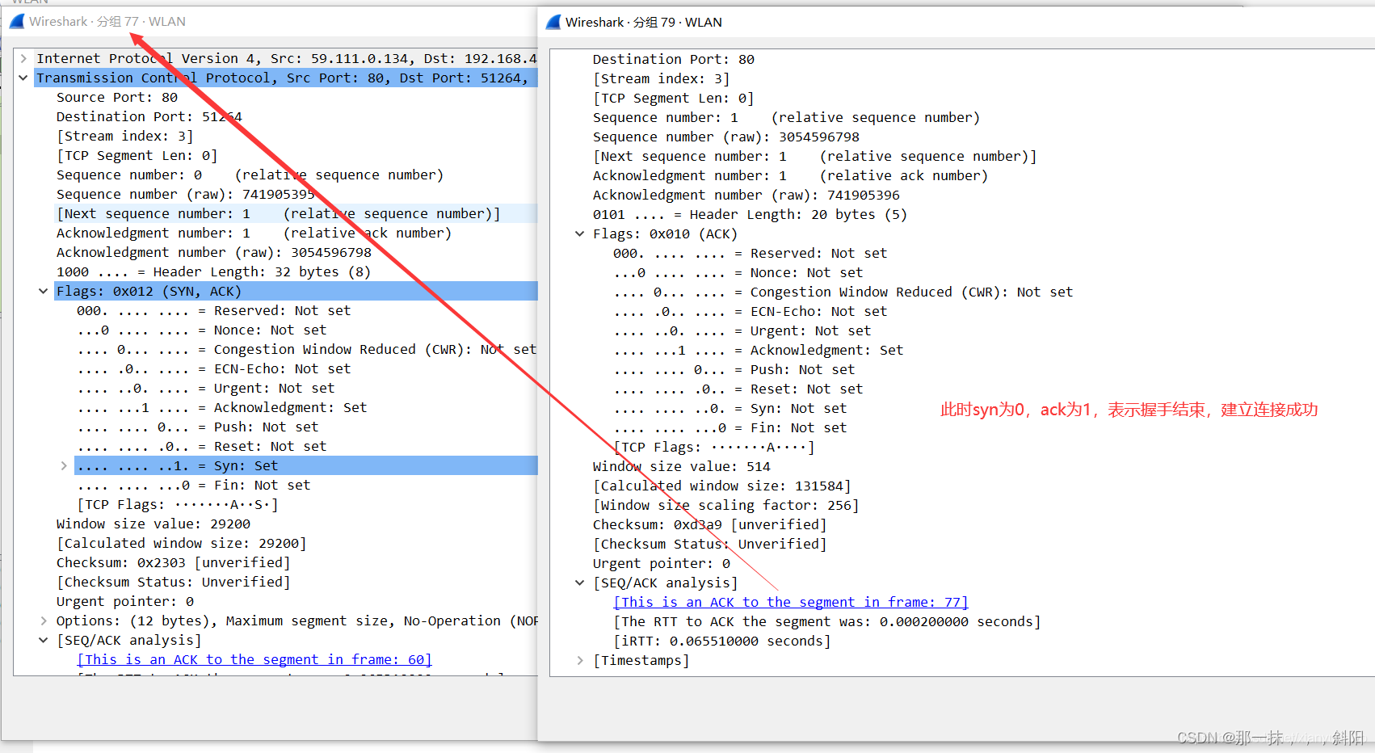The height and width of the screenshot is (753, 1375).
Task: Select Reserved: Not set row in the packet 79 window
Action: pos(751,253)
